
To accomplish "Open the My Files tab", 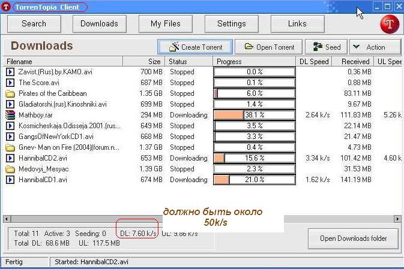I will click(166, 24).
